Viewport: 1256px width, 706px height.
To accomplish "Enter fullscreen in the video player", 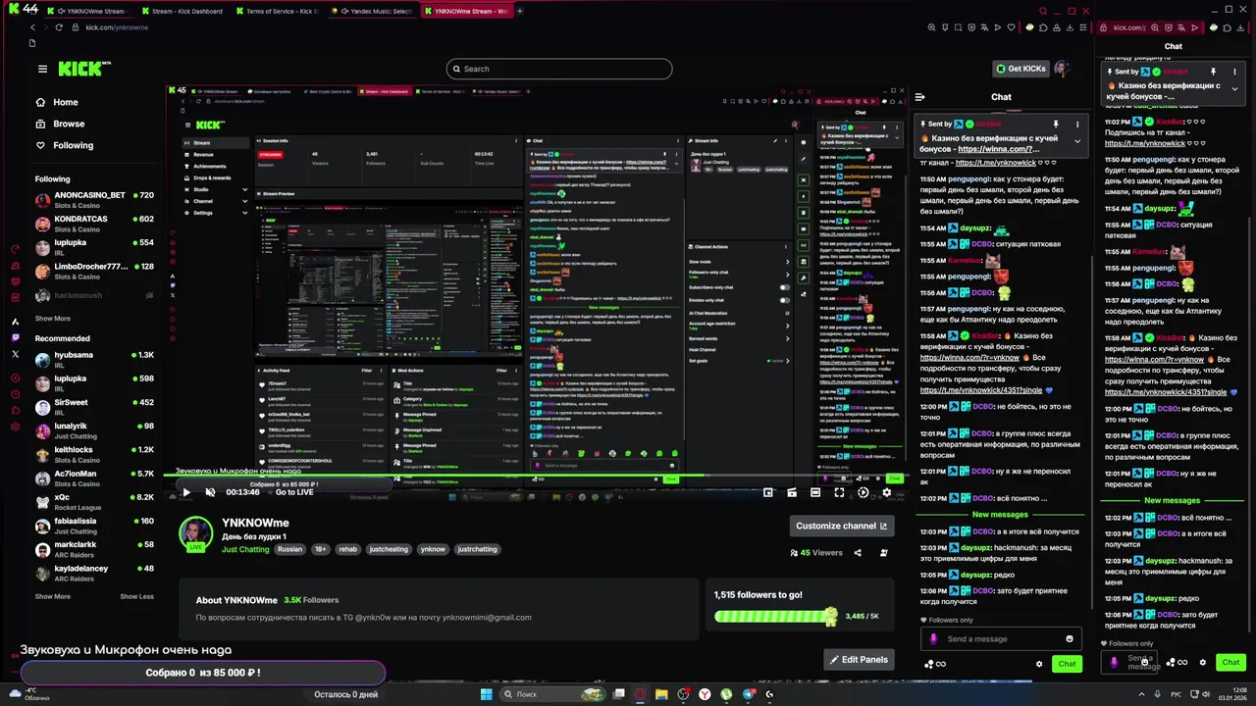I will coord(839,492).
